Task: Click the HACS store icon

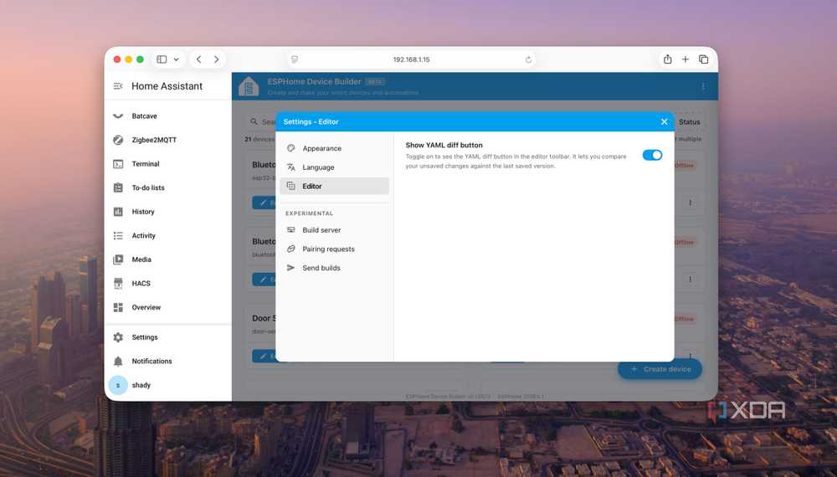Action: point(118,284)
